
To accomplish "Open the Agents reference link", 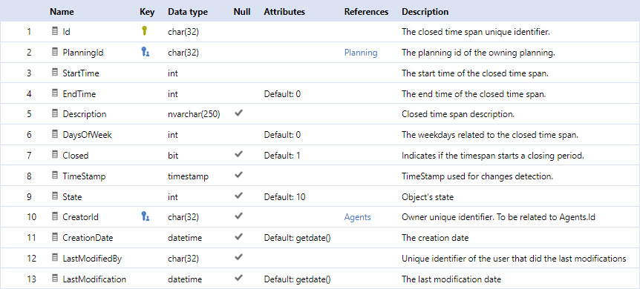I will tap(358, 217).
